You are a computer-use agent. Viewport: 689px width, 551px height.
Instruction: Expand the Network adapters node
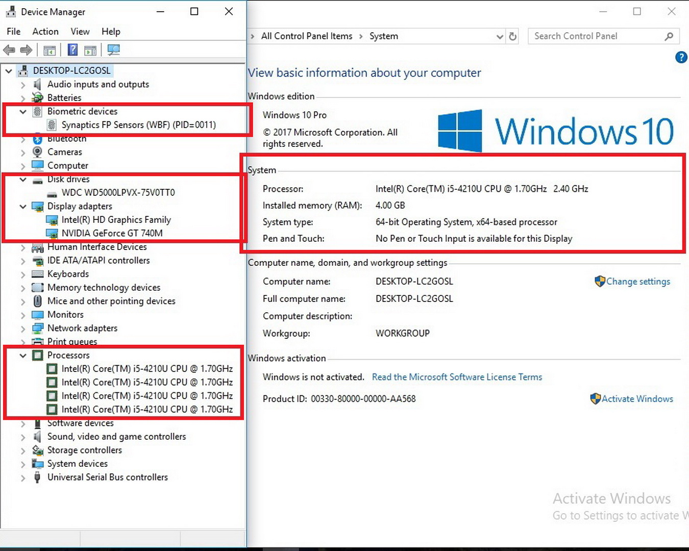[x=23, y=329]
